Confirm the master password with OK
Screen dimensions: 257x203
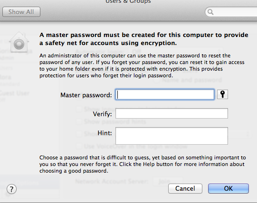(228, 188)
